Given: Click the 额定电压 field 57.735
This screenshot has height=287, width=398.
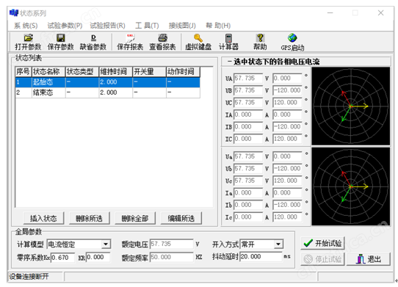Looking at the screenshot, I should (x=171, y=244).
